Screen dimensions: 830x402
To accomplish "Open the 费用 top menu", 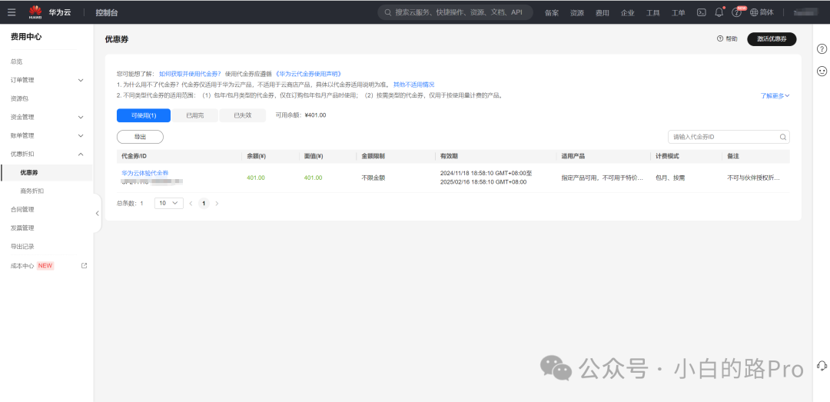I will click(x=603, y=13).
